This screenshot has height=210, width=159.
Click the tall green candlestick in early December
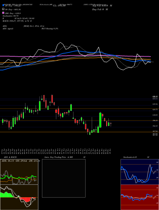100,120
